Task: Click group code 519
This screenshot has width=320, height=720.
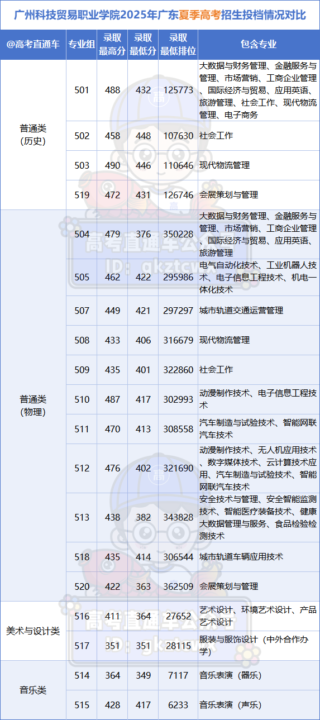Action: (82, 195)
